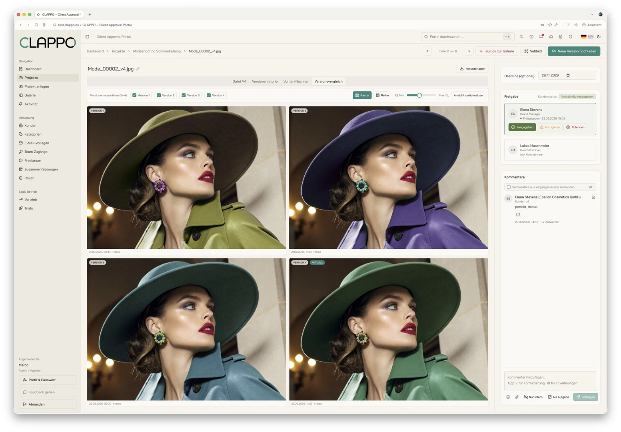Click the Kommentar hinzufügen text box
Image resolution: width=621 pixels, height=432 pixels.
pos(550,380)
